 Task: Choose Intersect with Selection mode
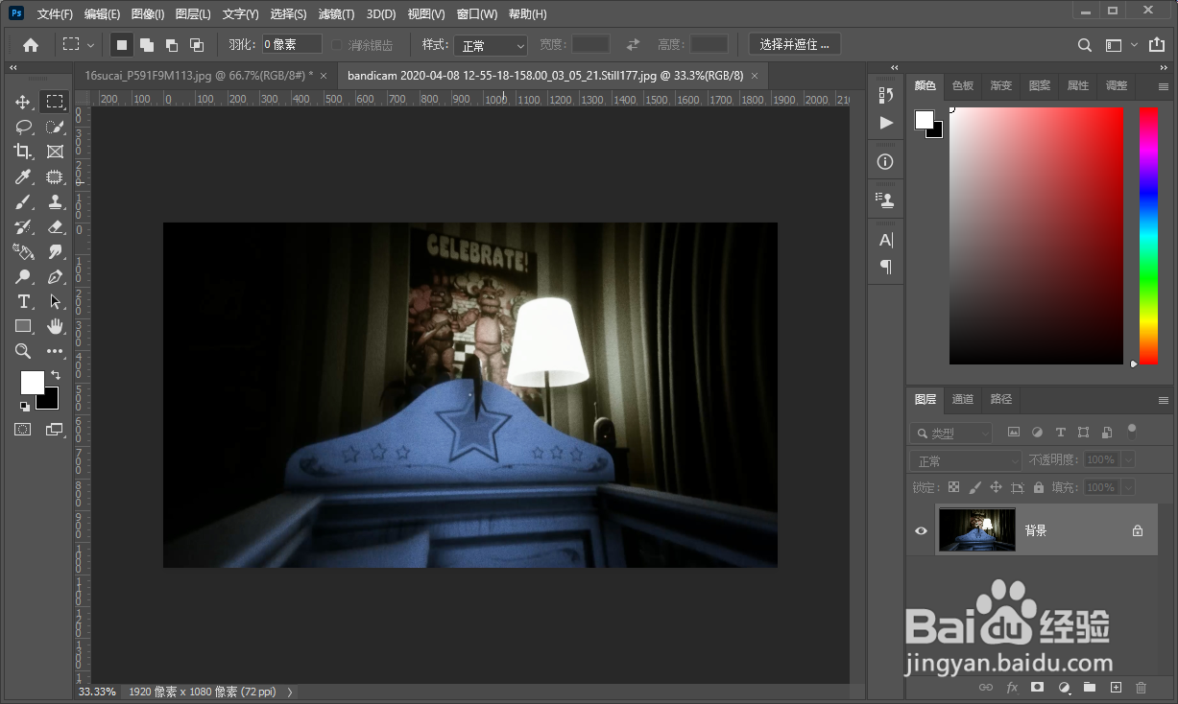point(197,45)
